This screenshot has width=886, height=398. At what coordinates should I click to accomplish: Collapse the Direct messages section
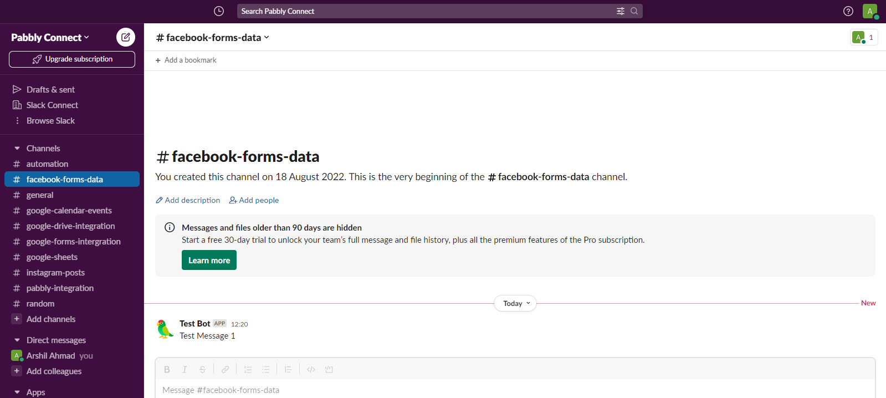[x=17, y=340]
